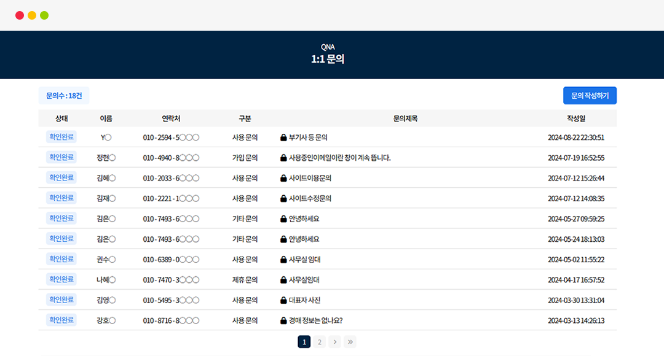This screenshot has width=664, height=356.
Task: Open the 경매 정보는 없나요? inquiry
Action: (x=315, y=320)
